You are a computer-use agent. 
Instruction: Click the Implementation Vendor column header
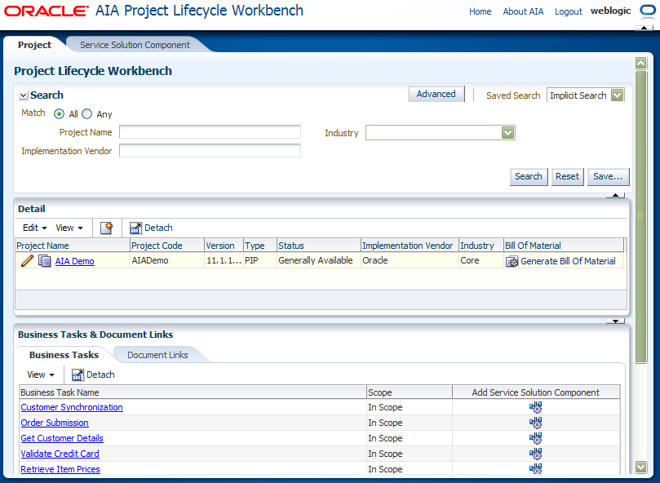(410, 246)
